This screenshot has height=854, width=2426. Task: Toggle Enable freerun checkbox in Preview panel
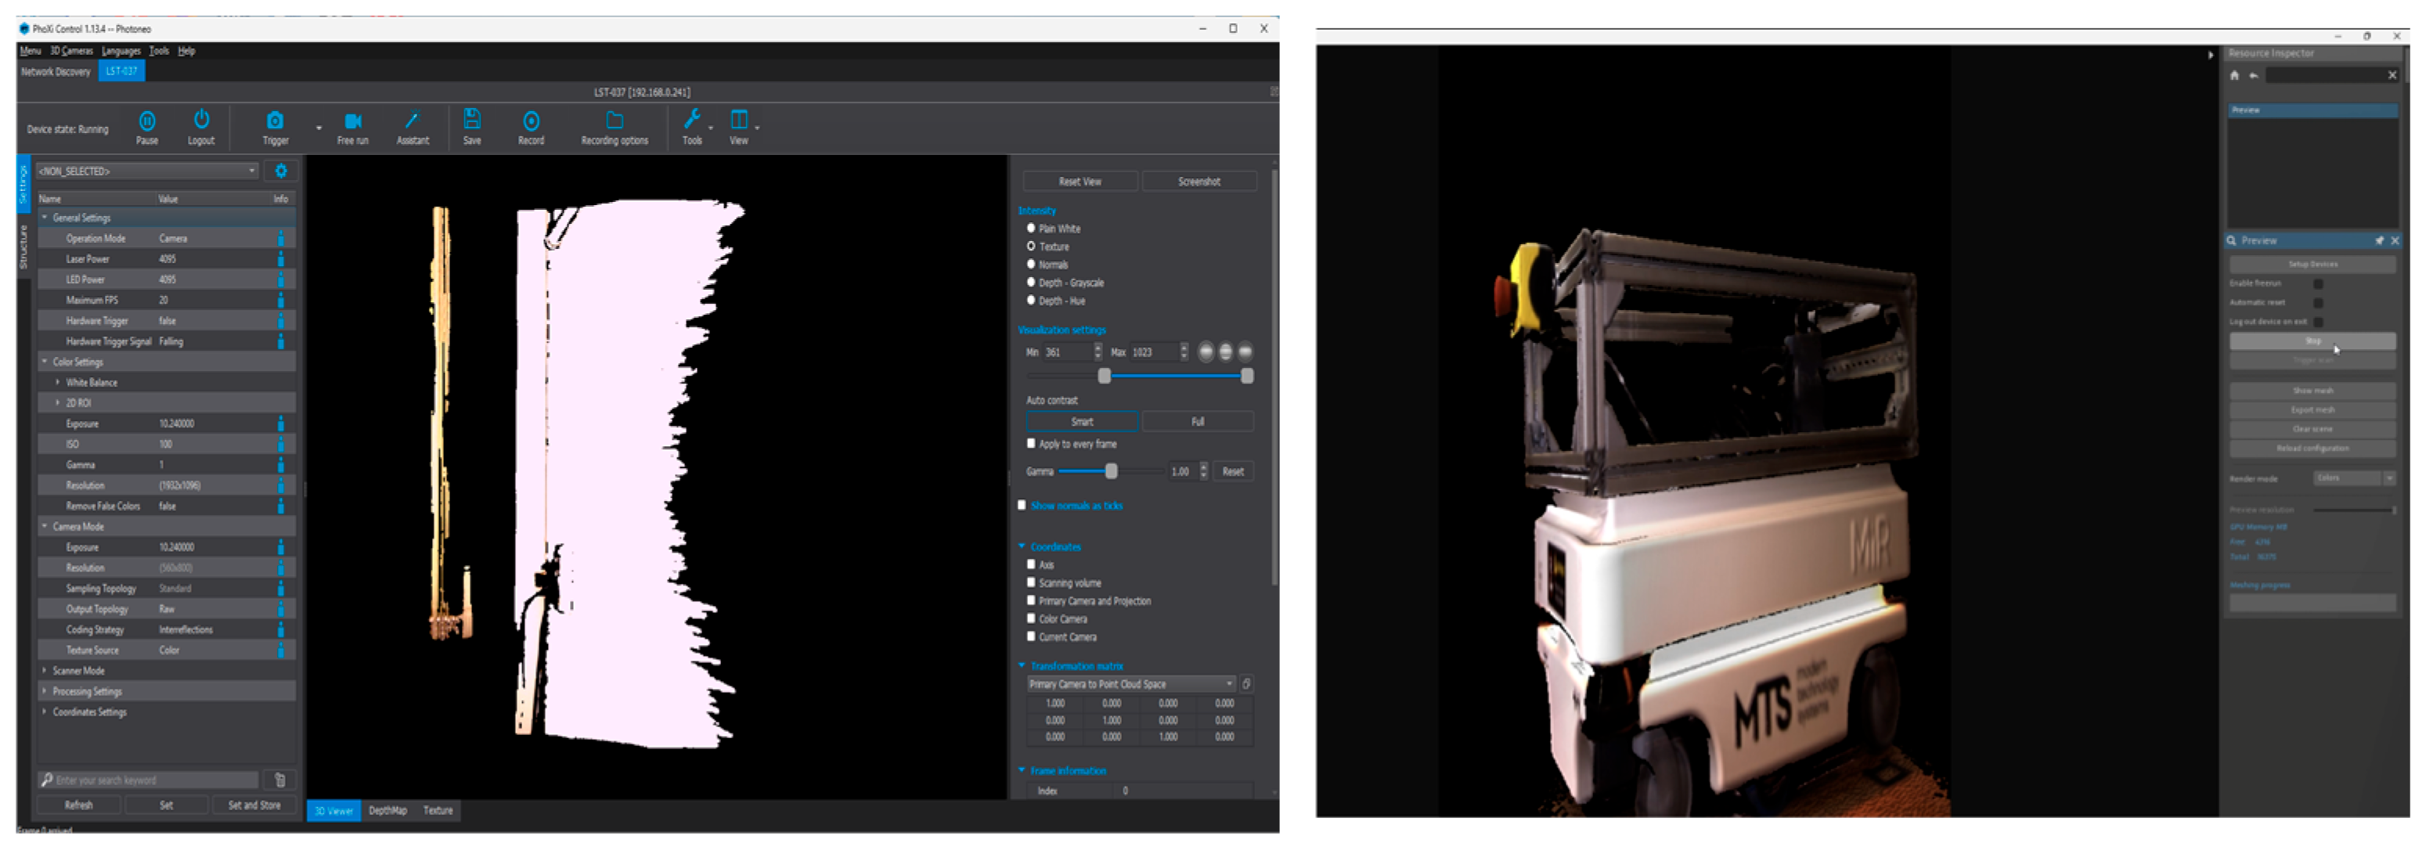[2318, 283]
